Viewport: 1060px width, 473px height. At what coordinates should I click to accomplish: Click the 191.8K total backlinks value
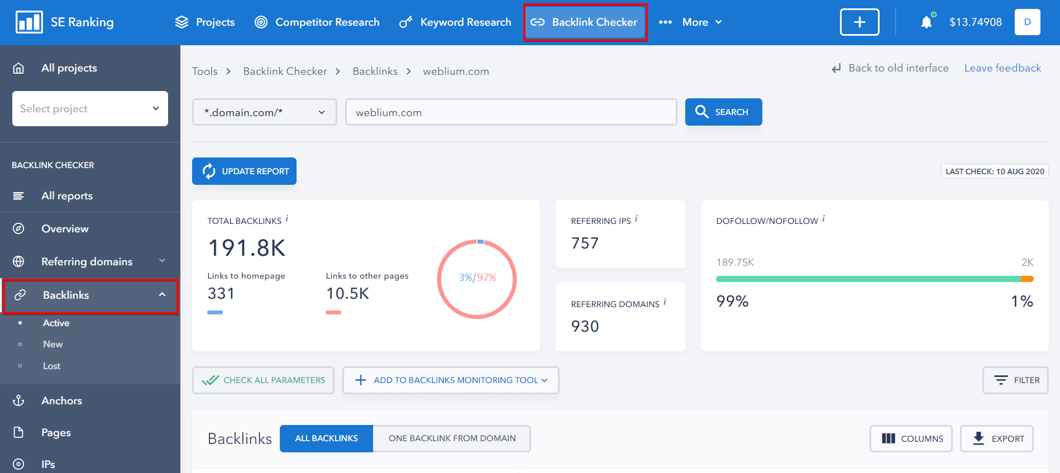tap(246, 248)
